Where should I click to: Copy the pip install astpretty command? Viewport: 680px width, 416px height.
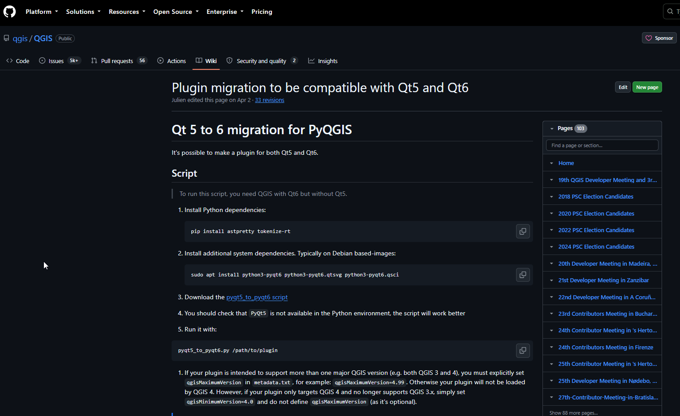[523, 231]
